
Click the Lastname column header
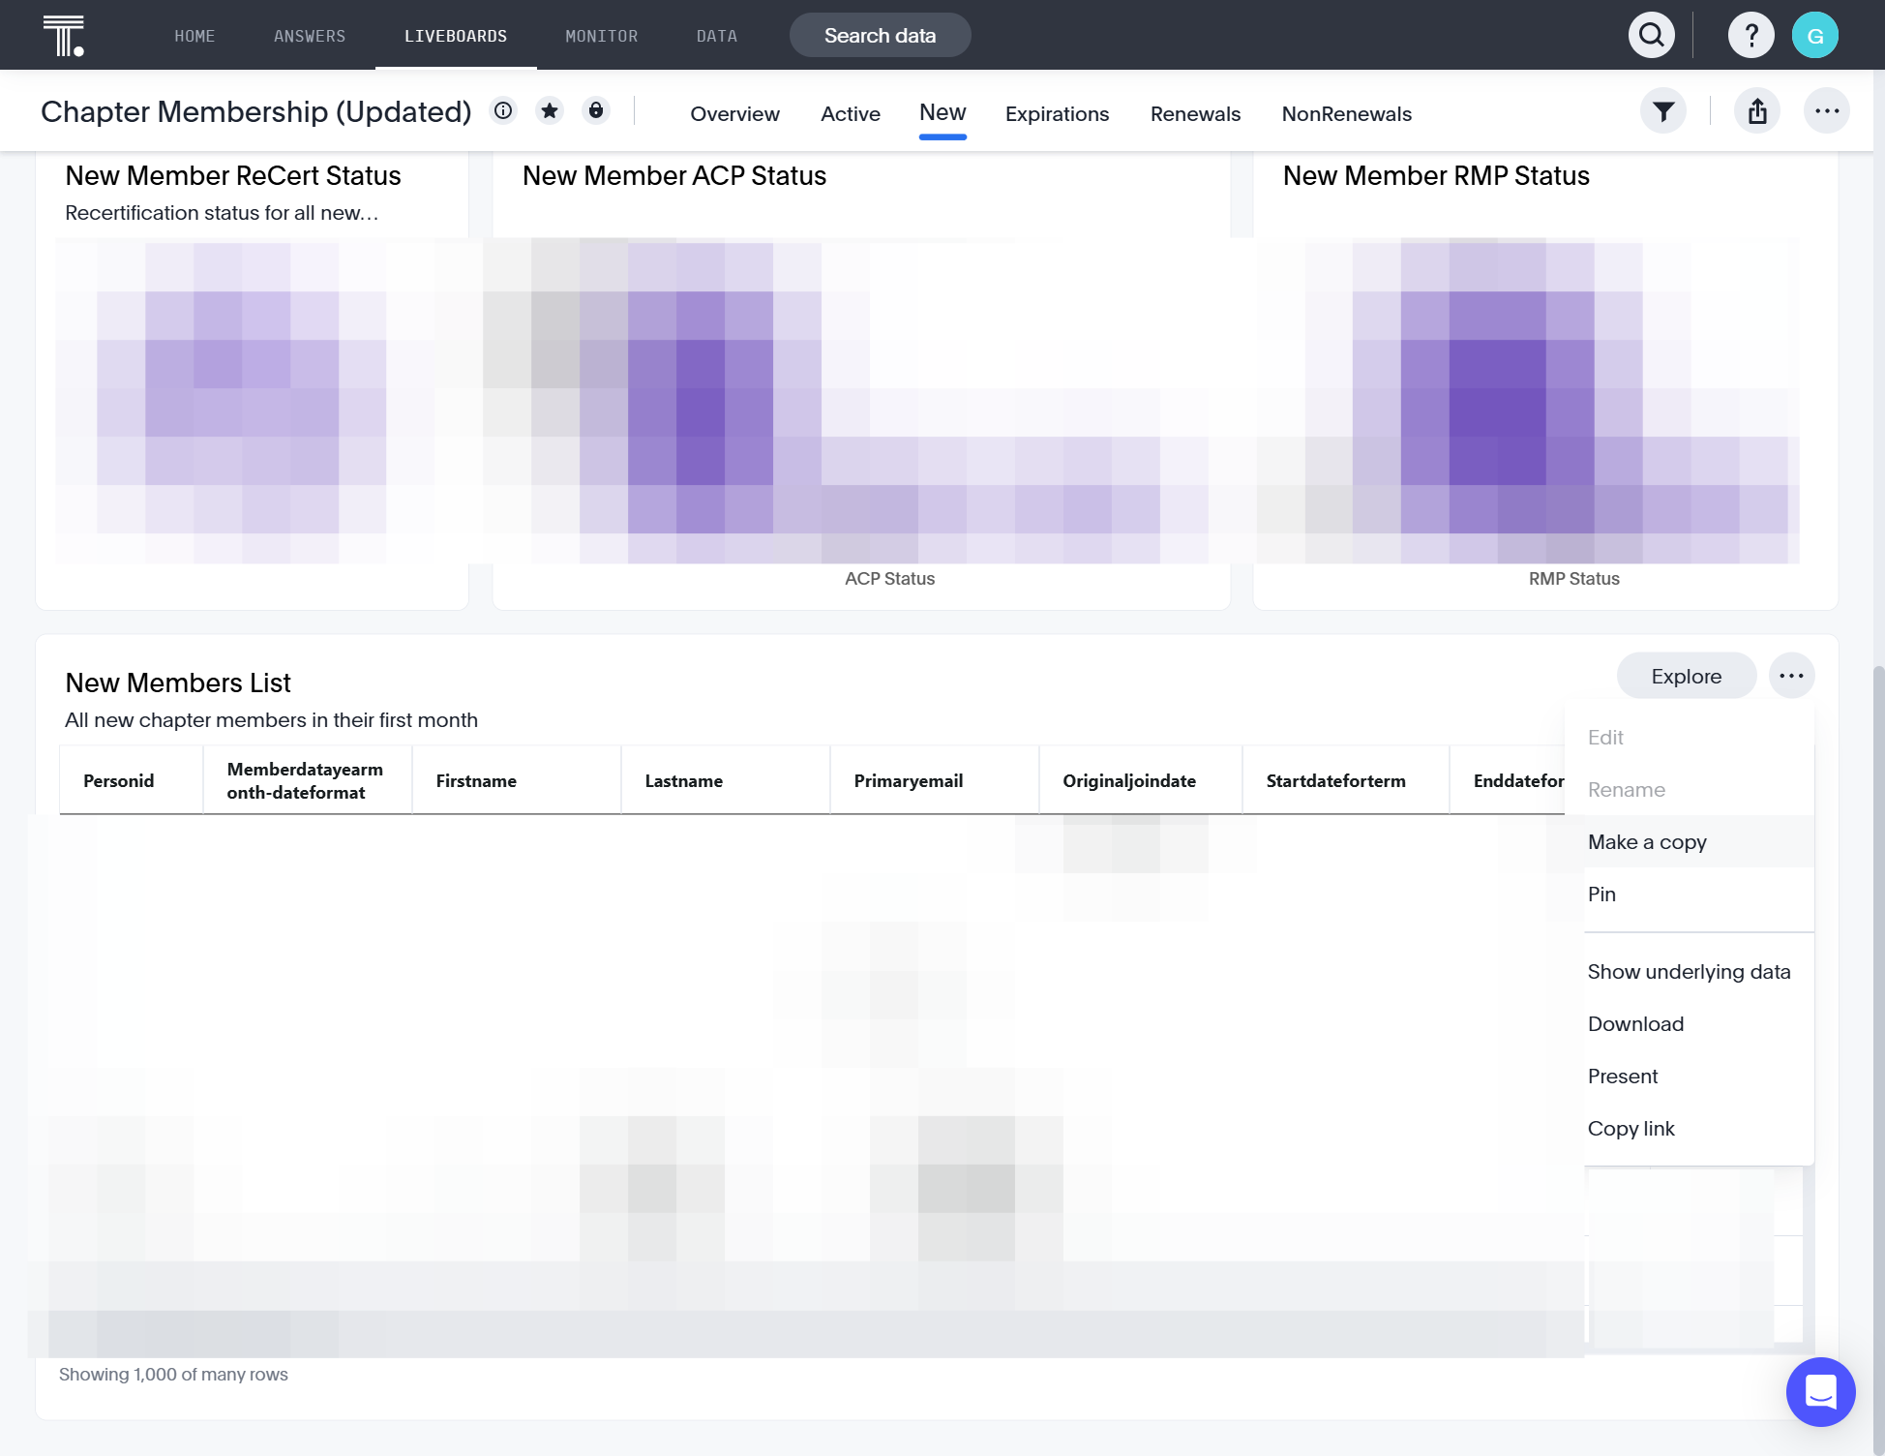pyautogui.click(x=726, y=781)
